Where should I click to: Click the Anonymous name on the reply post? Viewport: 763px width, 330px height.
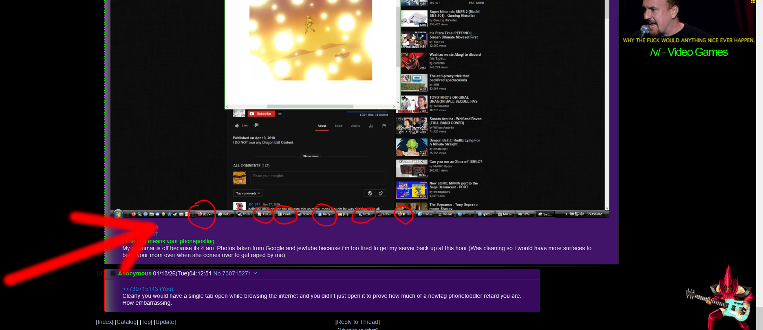(x=135, y=273)
